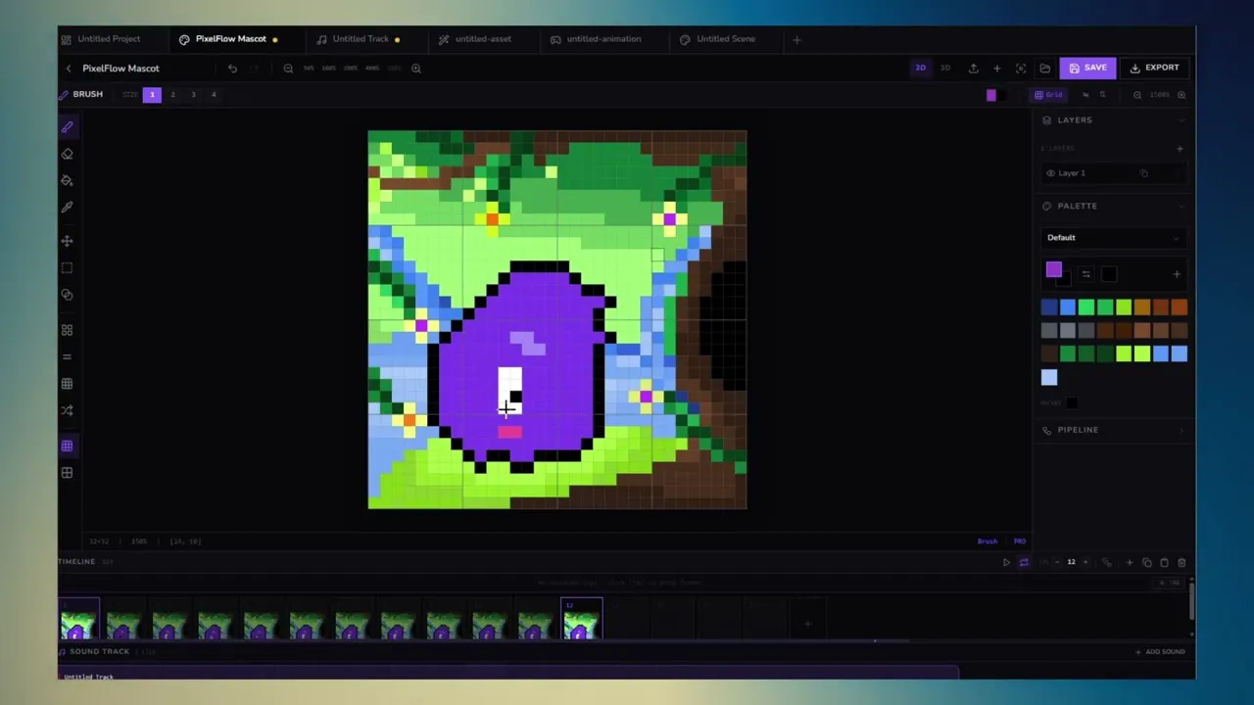The height and width of the screenshot is (705, 1254).
Task: Set zoom to the 100% preset
Action: pyautogui.click(x=328, y=69)
